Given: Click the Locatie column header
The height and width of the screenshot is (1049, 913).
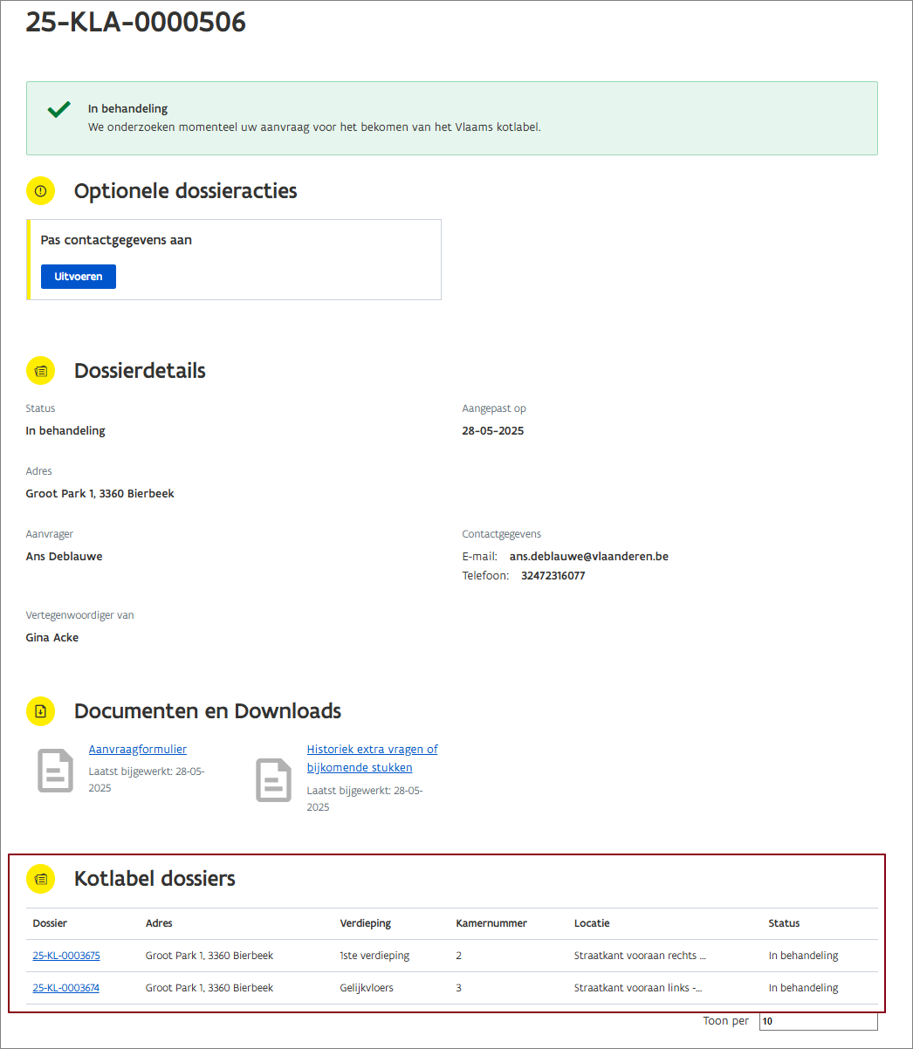Looking at the screenshot, I should (x=592, y=923).
